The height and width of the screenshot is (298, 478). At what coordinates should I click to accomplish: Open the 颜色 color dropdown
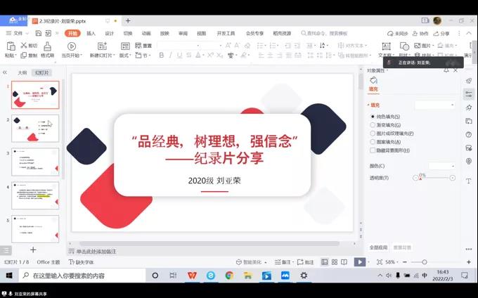[442, 166]
